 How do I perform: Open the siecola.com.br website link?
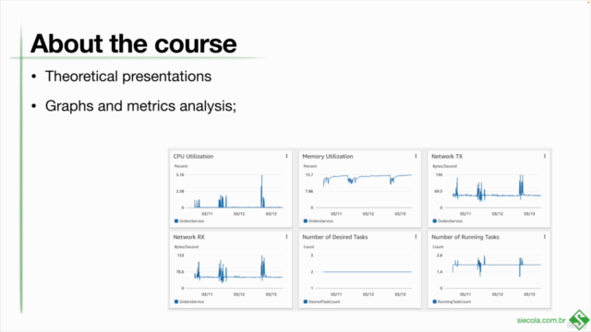pyautogui.click(x=541, y=320)
